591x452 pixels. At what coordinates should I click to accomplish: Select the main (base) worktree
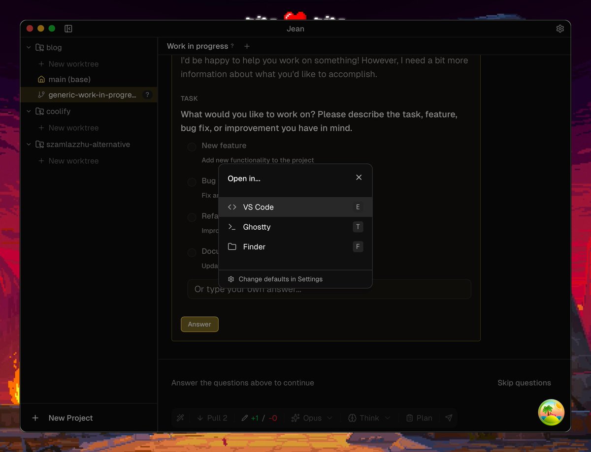tap(69, 79)
